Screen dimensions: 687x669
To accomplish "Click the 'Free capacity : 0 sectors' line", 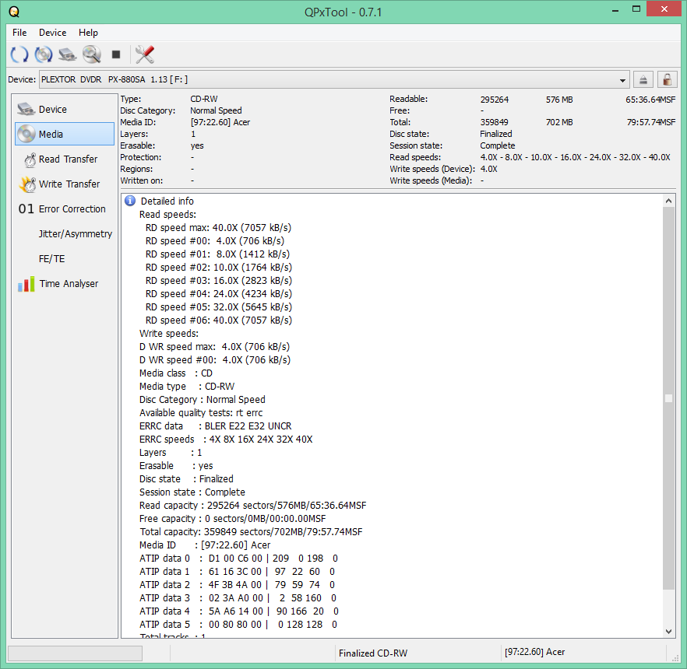I will point(233,519).
